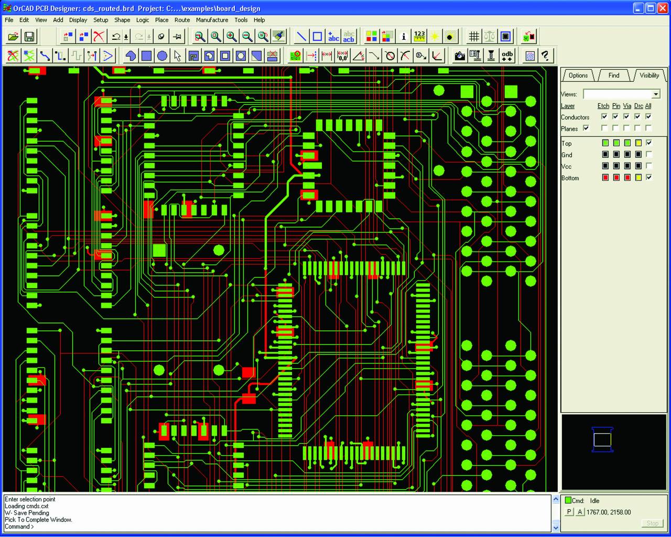The width and height of the screenshot is (671, 537).
Task: Click the Top layer Drc yellow swatch
Action: tap(638, 143)
